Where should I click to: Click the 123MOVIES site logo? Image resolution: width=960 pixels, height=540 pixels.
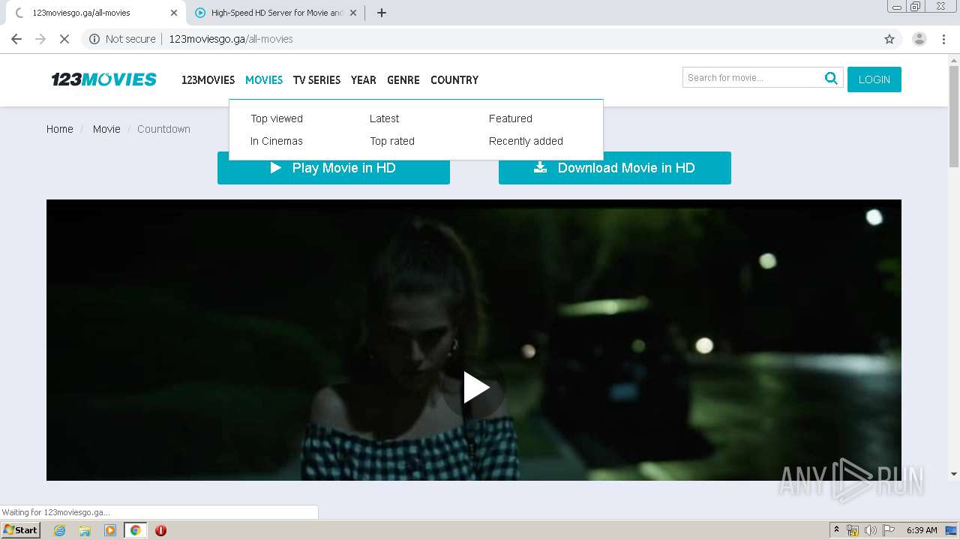pyautogui.click(x=103, y=79)
